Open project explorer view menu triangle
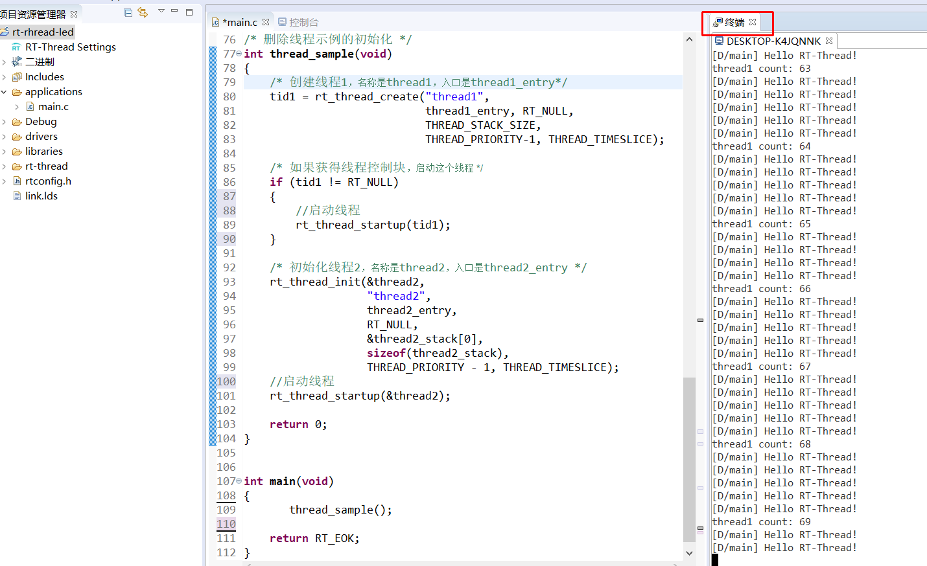The height and width of the screenshot is (566, 927). (161, 11)
